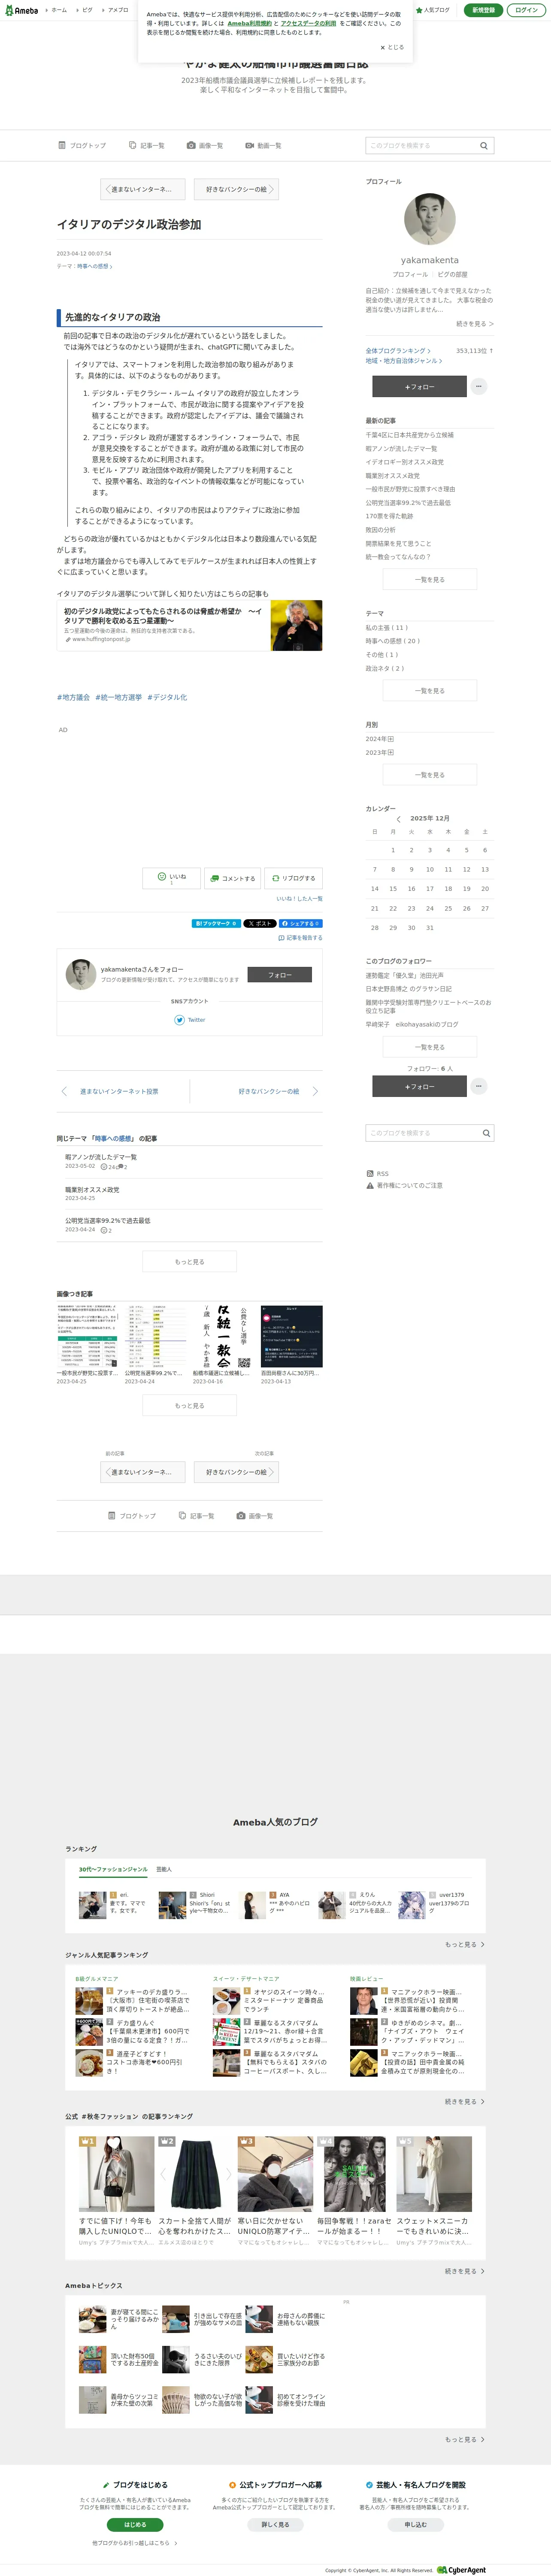
Task: Open the more options button beside lower フォロー
Action: tap(479, 1086)
